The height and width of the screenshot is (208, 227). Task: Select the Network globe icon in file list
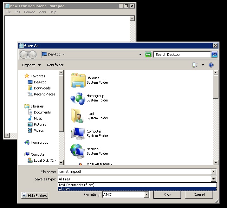77,151
